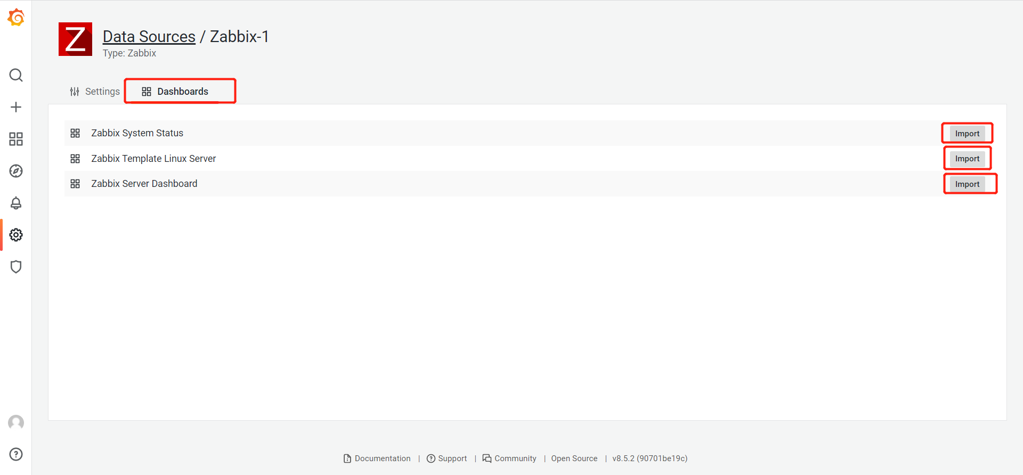Open the Help question mark icon
The height and width of the screenshot is (475, 1023).
(x=16, y=454)
